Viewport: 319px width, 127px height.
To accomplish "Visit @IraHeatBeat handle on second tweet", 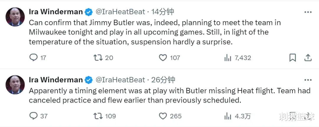I will tap(121, 80).
